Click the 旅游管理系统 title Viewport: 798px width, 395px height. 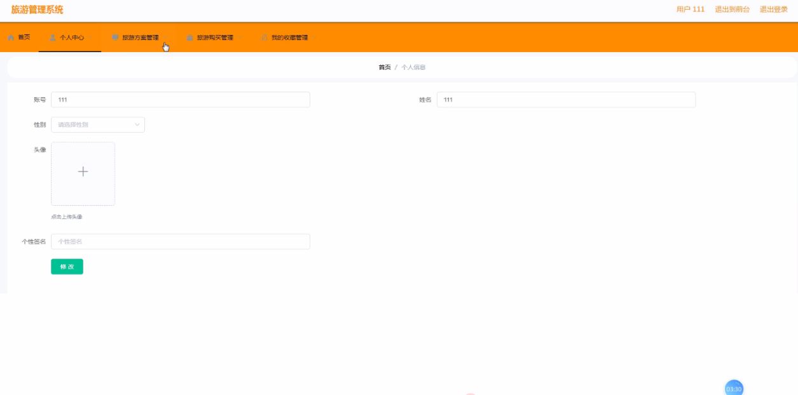click(37, 10)
